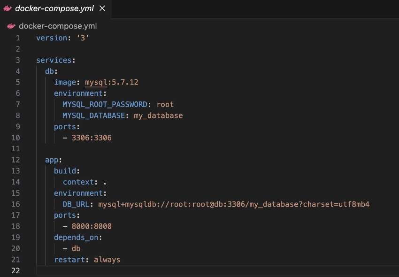Click the 'db' list item on line 20
Viewport: 399px width, 277px height.
pyautogui.click(x=76, y=248)
